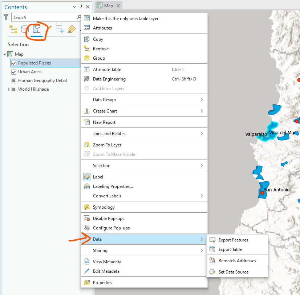
Task: Click the Export Features icon
Action: (212, 240)
